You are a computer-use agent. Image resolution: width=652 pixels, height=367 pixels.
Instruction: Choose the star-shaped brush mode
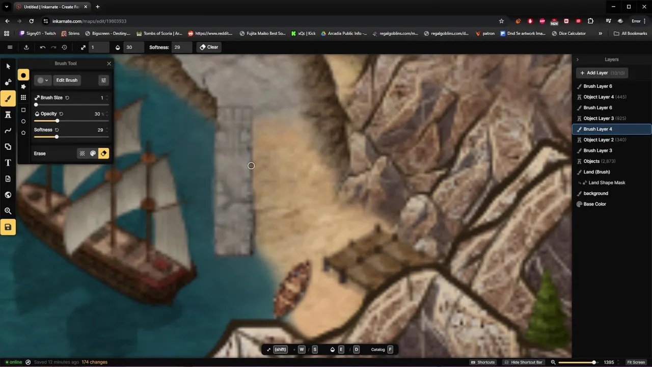coord(23,87)
